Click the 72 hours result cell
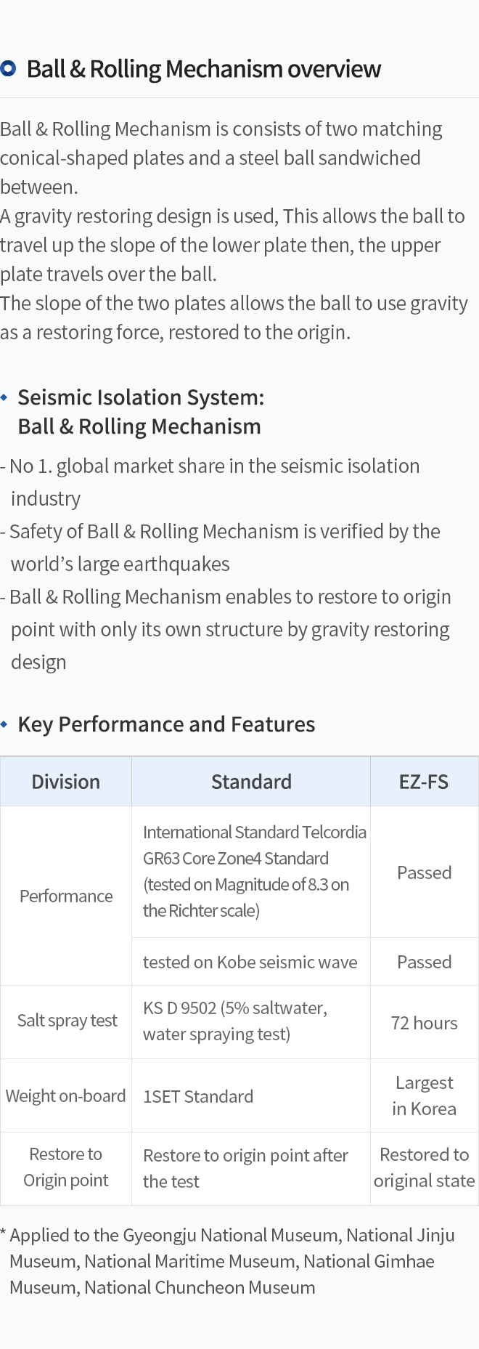The width and height of the screenshot is (479, 1349). point(424,1022)
